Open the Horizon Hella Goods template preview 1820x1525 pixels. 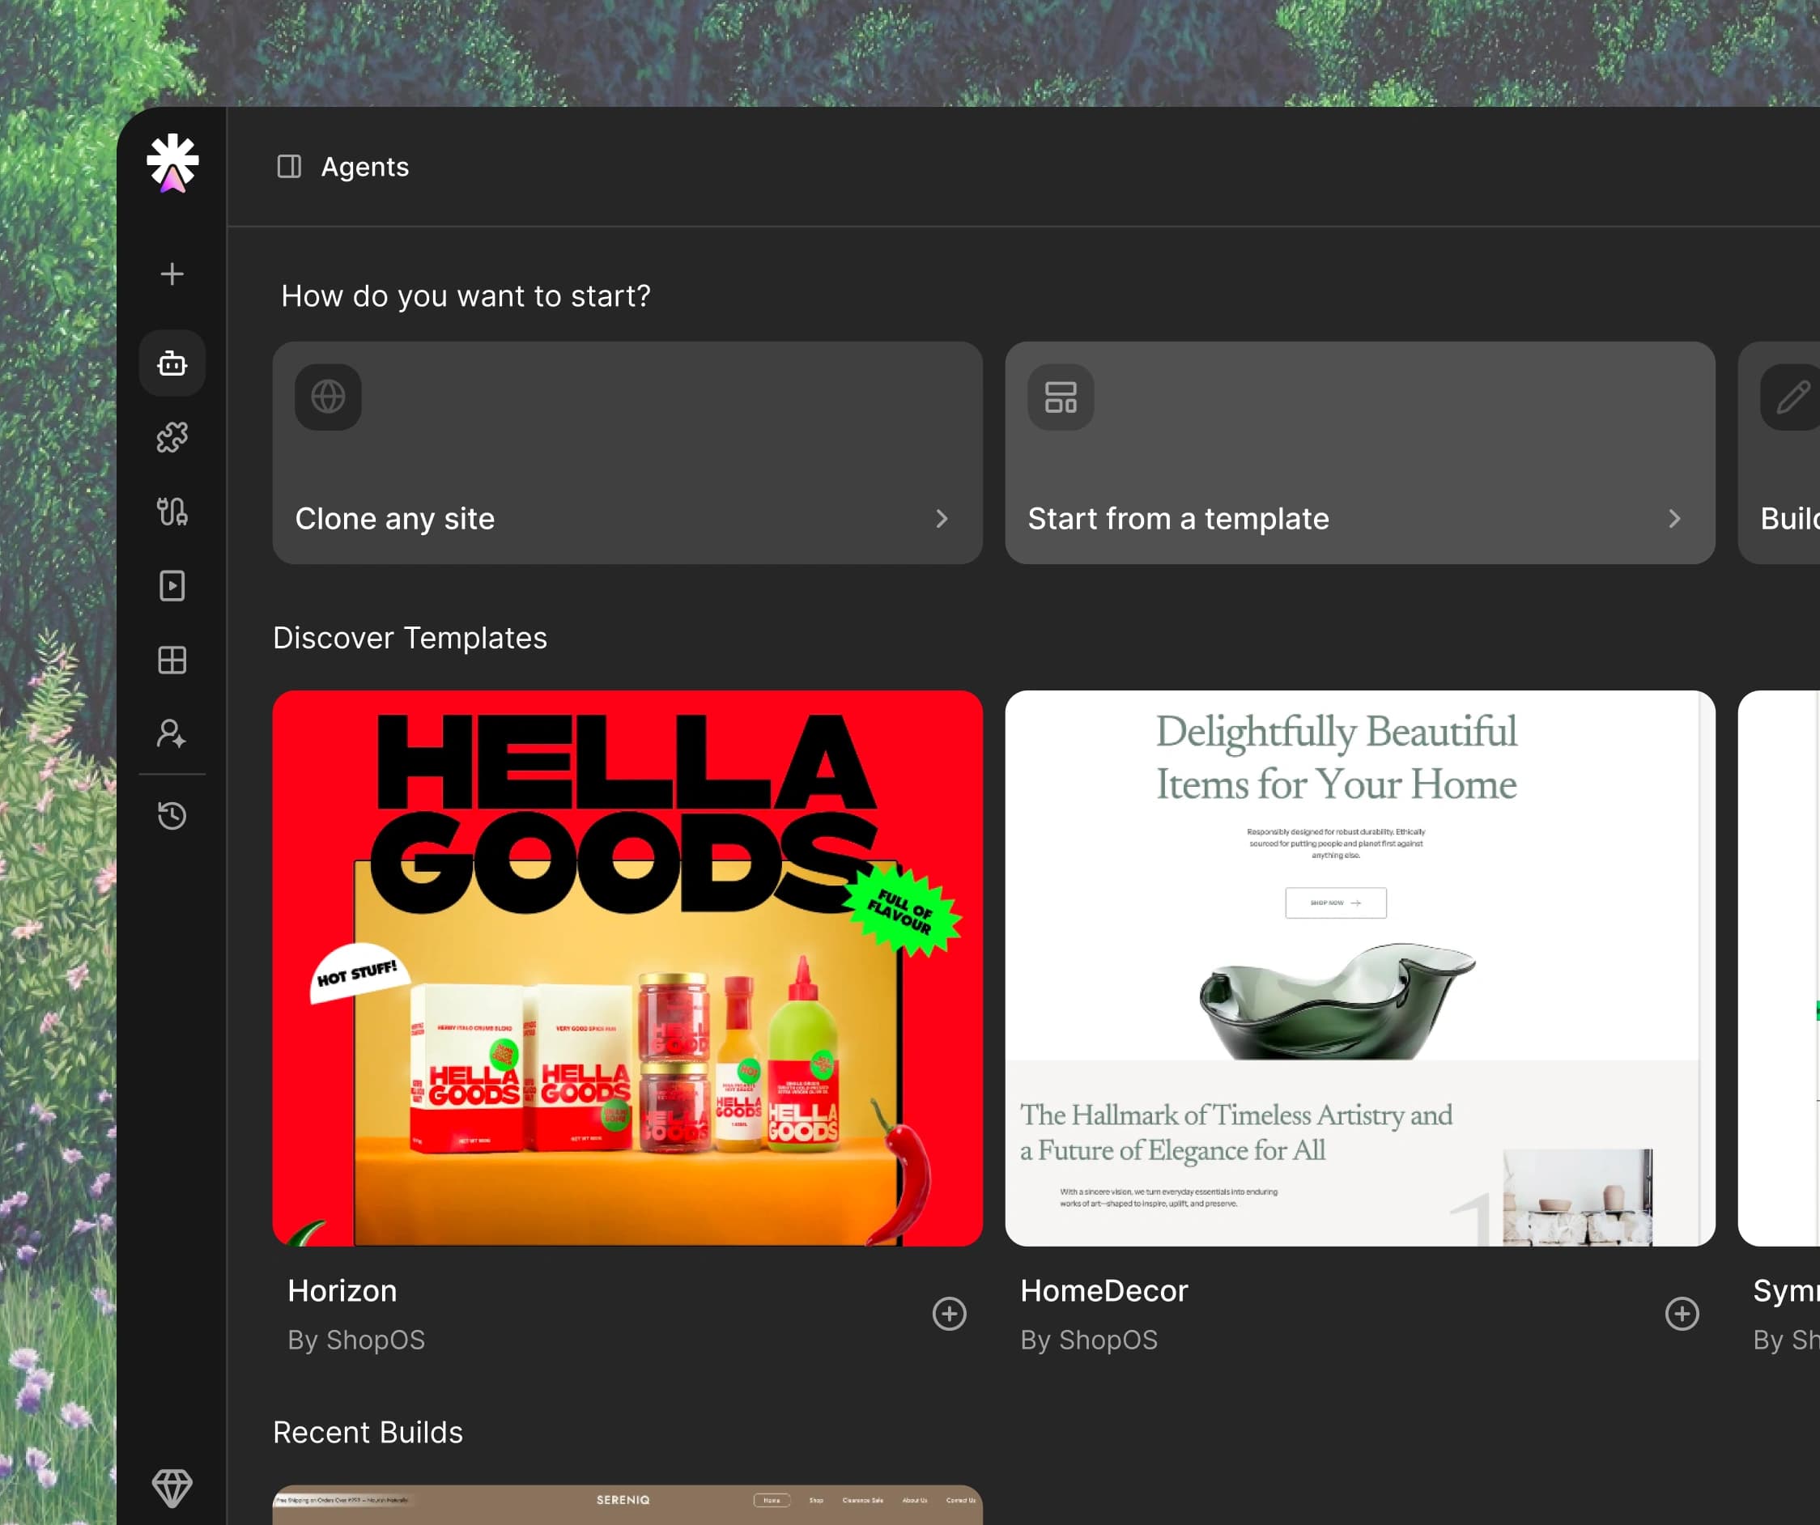point(627,968)
